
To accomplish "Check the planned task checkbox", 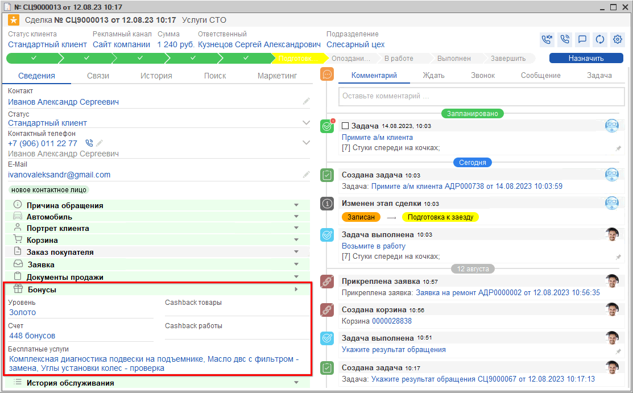I will tap(345, 126).
